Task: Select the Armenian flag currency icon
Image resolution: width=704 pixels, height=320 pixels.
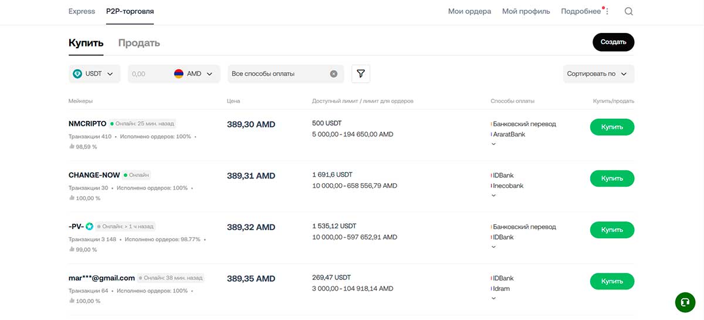Action: pos(179,74)
